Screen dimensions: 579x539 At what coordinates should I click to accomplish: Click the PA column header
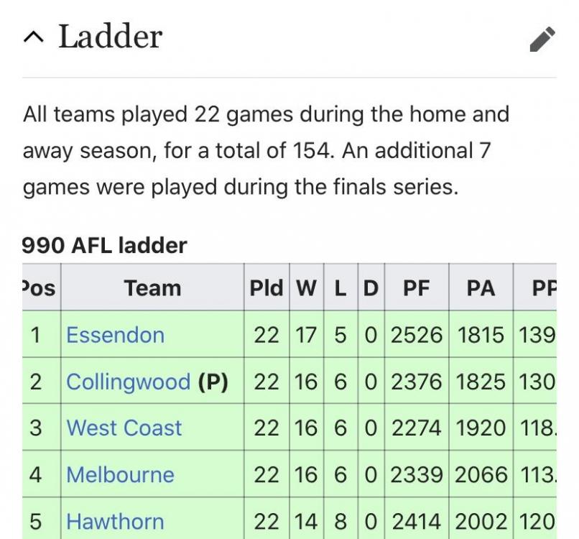pyautogui.click(x=481, y=287)
